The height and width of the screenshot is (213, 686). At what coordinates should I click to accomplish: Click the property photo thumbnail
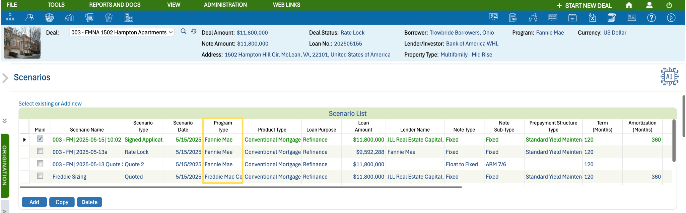(x=22, y=43)
